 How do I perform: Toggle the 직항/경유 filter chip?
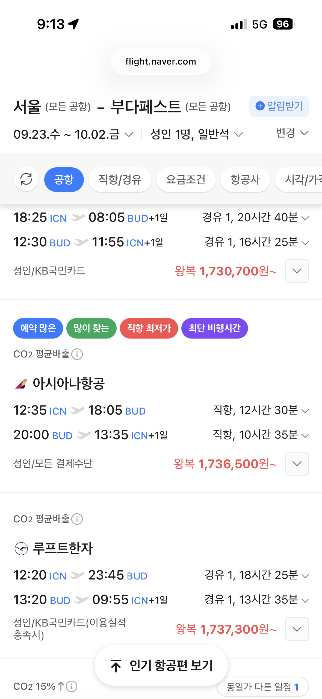coord(120,179)
